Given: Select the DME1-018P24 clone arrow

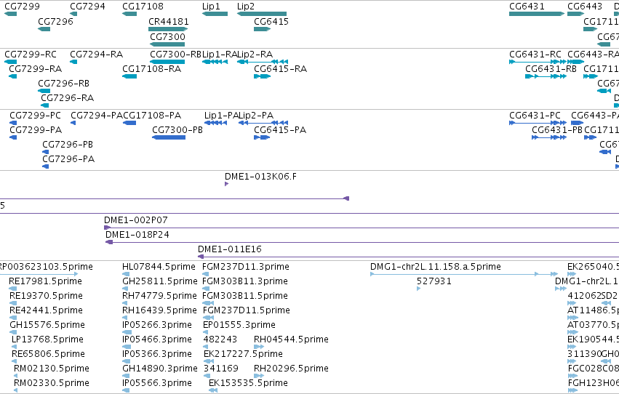Looking at the screenshot, I should coord(109,242).
